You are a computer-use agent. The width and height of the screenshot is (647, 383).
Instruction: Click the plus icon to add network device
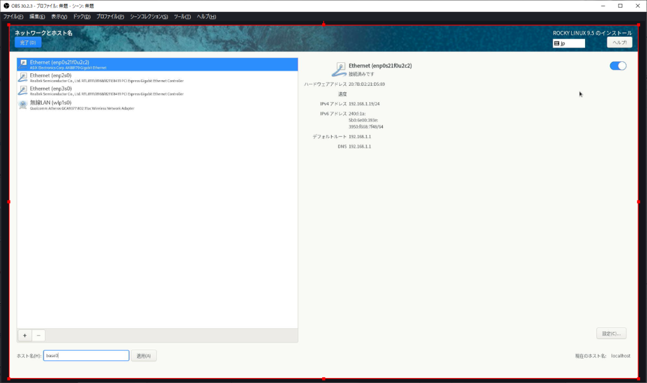(x=25, y=336)
